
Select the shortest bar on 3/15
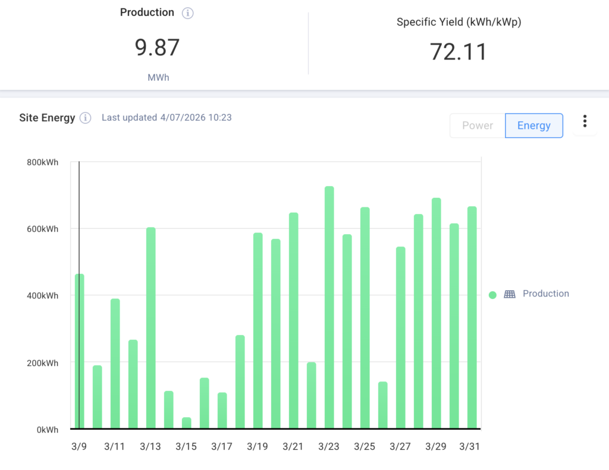pos(187,422)
